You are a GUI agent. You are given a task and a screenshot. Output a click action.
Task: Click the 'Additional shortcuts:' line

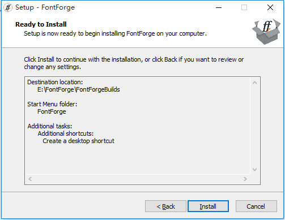tap(66, 133)
